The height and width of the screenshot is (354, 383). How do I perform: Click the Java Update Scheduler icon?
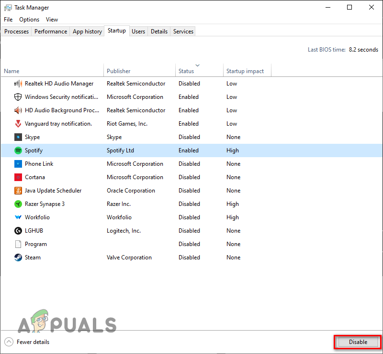coord(18,191)
